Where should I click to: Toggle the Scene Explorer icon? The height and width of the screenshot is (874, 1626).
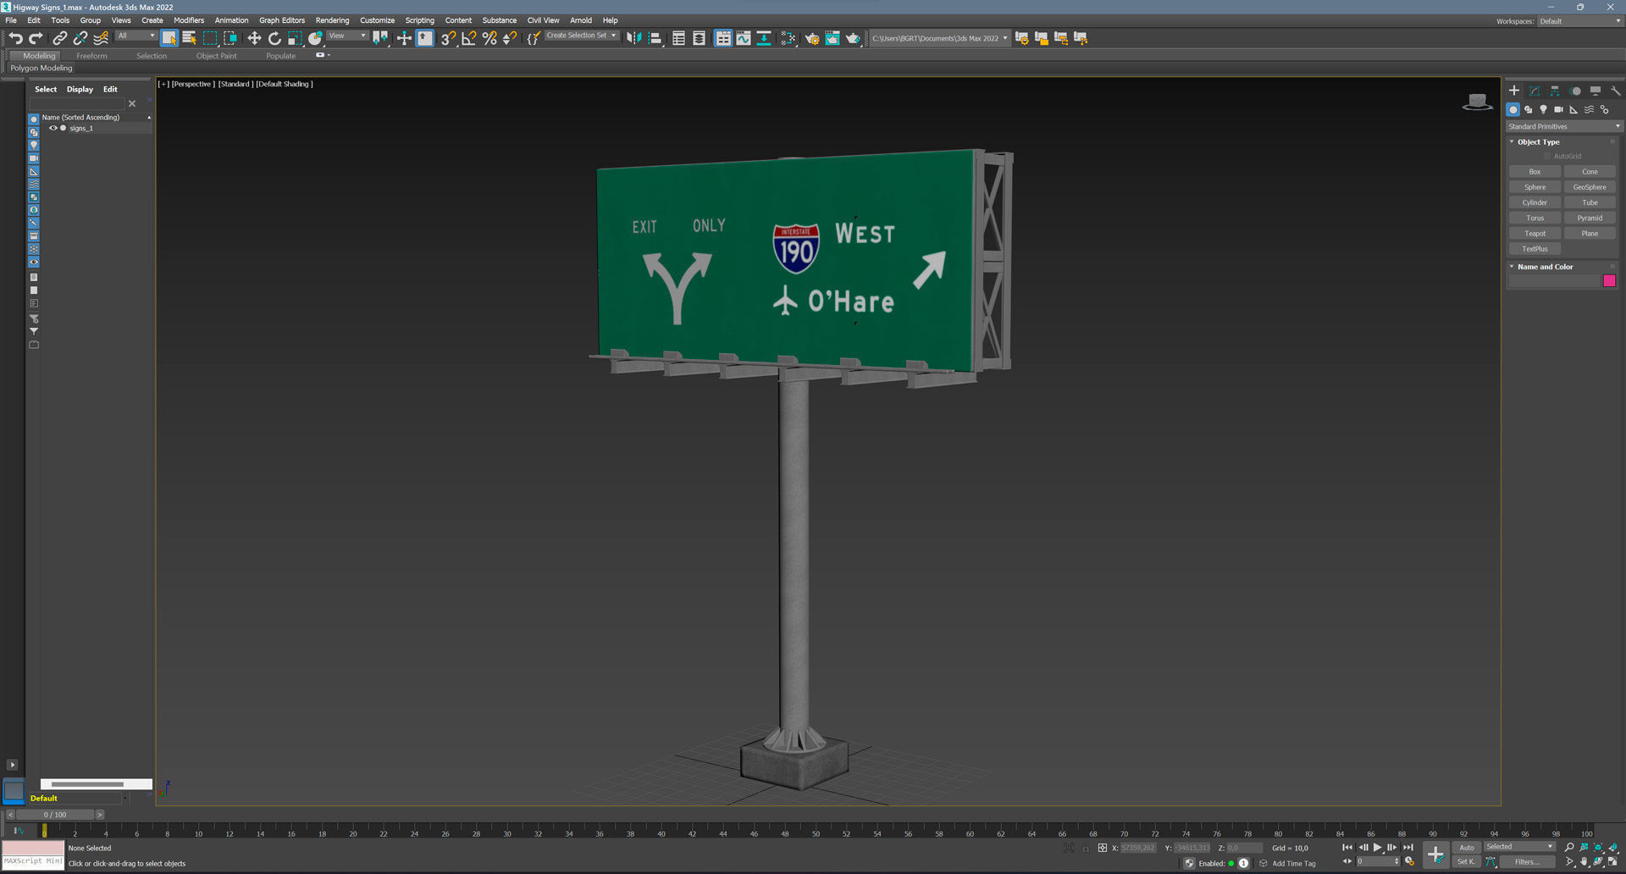678,38
